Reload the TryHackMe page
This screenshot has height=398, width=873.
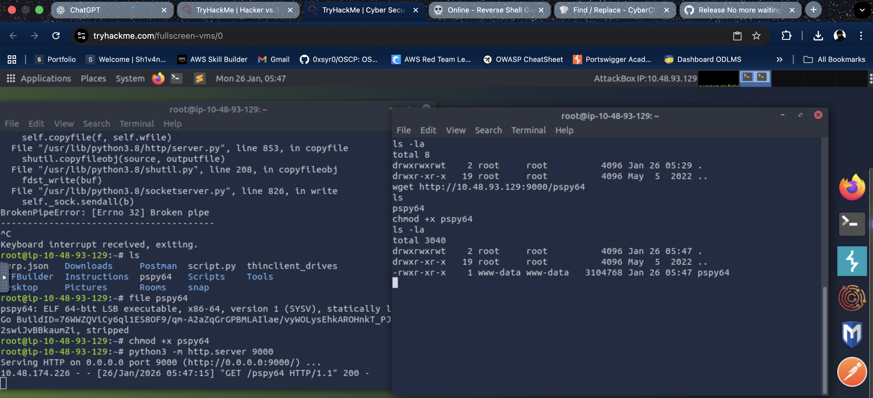pos(56,36)
